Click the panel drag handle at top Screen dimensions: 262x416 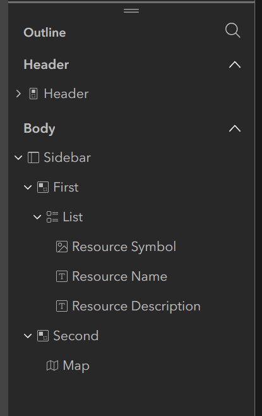point(131,11)
